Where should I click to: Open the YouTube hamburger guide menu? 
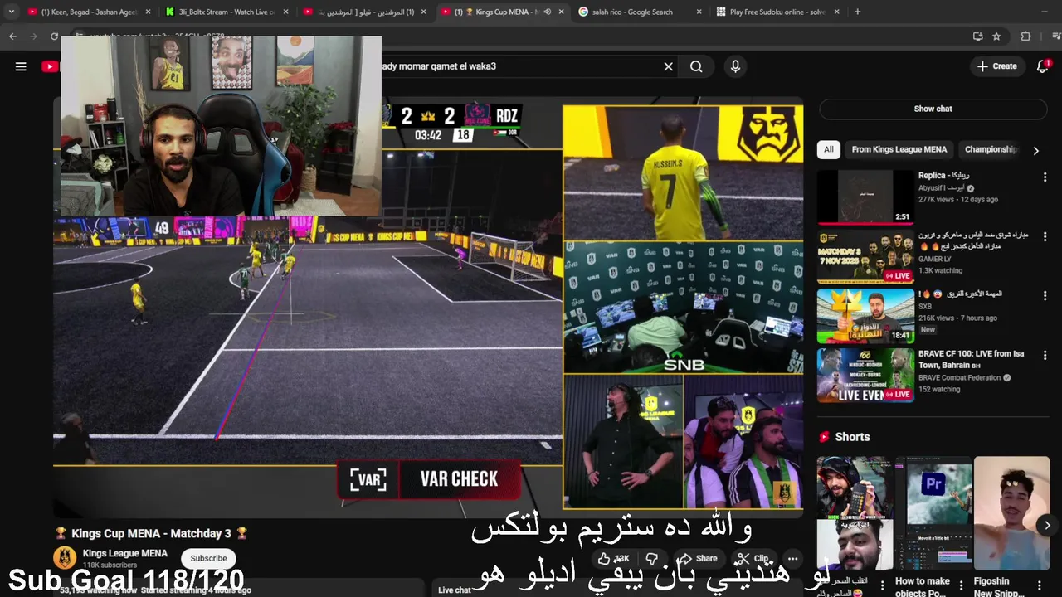(x=21, y=66)
